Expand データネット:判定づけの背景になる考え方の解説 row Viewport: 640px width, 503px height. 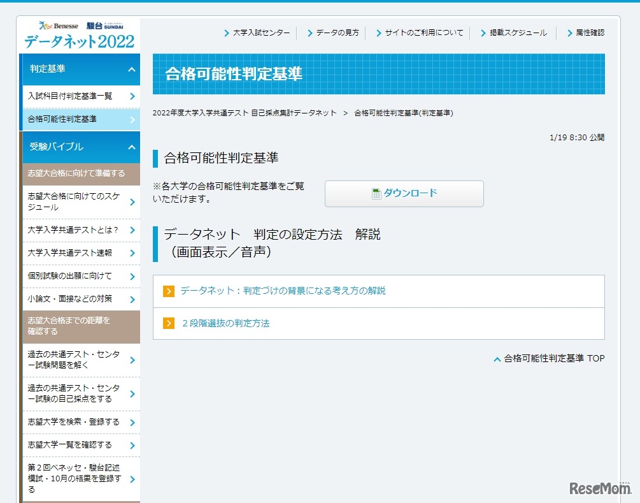point(283,291)
